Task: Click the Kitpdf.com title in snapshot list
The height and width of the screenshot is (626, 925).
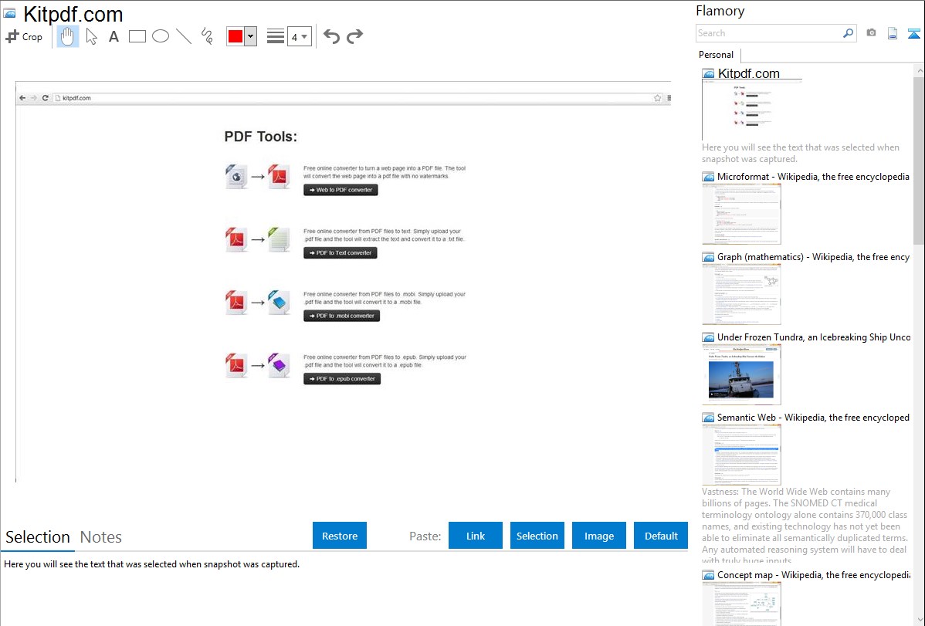Action: [x=749, y=74]
